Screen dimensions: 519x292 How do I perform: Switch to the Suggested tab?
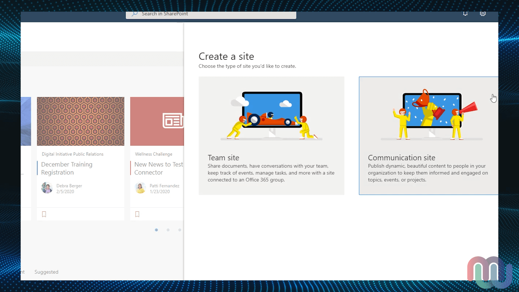[46, 272]
